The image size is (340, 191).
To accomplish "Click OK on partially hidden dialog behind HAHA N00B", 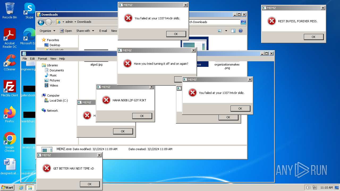I will (x=123, y=131).
